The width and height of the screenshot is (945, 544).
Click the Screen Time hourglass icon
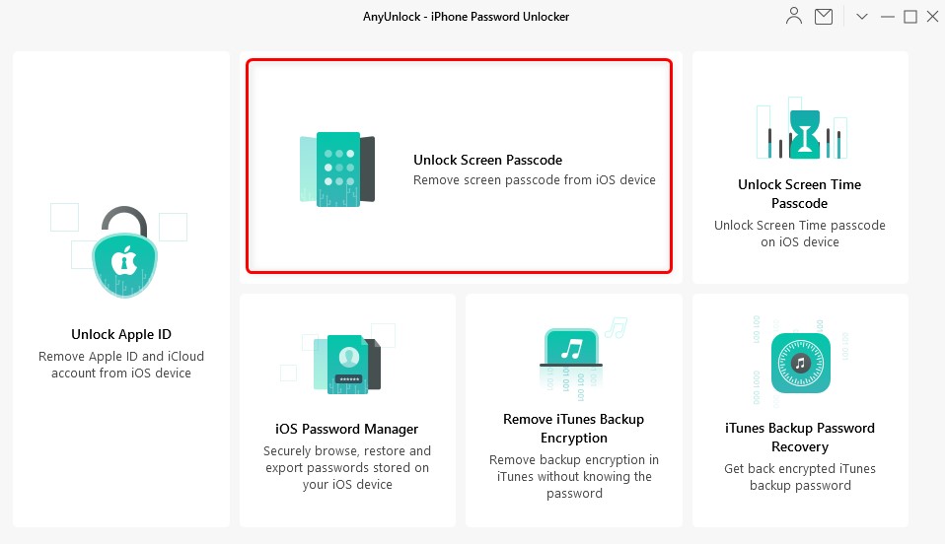pyautogui.click(x=805, y=134)
